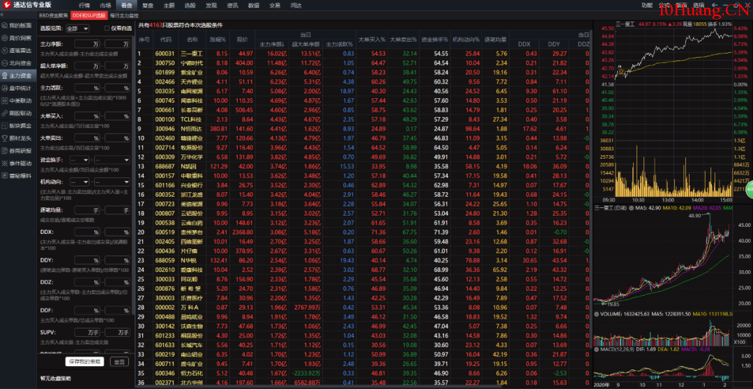This screenshot has height=389, width=753.
Task: Open 期股联动 sidebar icon
Action: [x=4, y=113]
